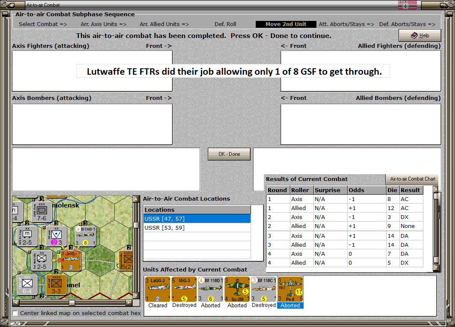Screen dimensions: 455x327
Task: Click the Roller column header
Action: pyautogui.click(x=302, y=190)
